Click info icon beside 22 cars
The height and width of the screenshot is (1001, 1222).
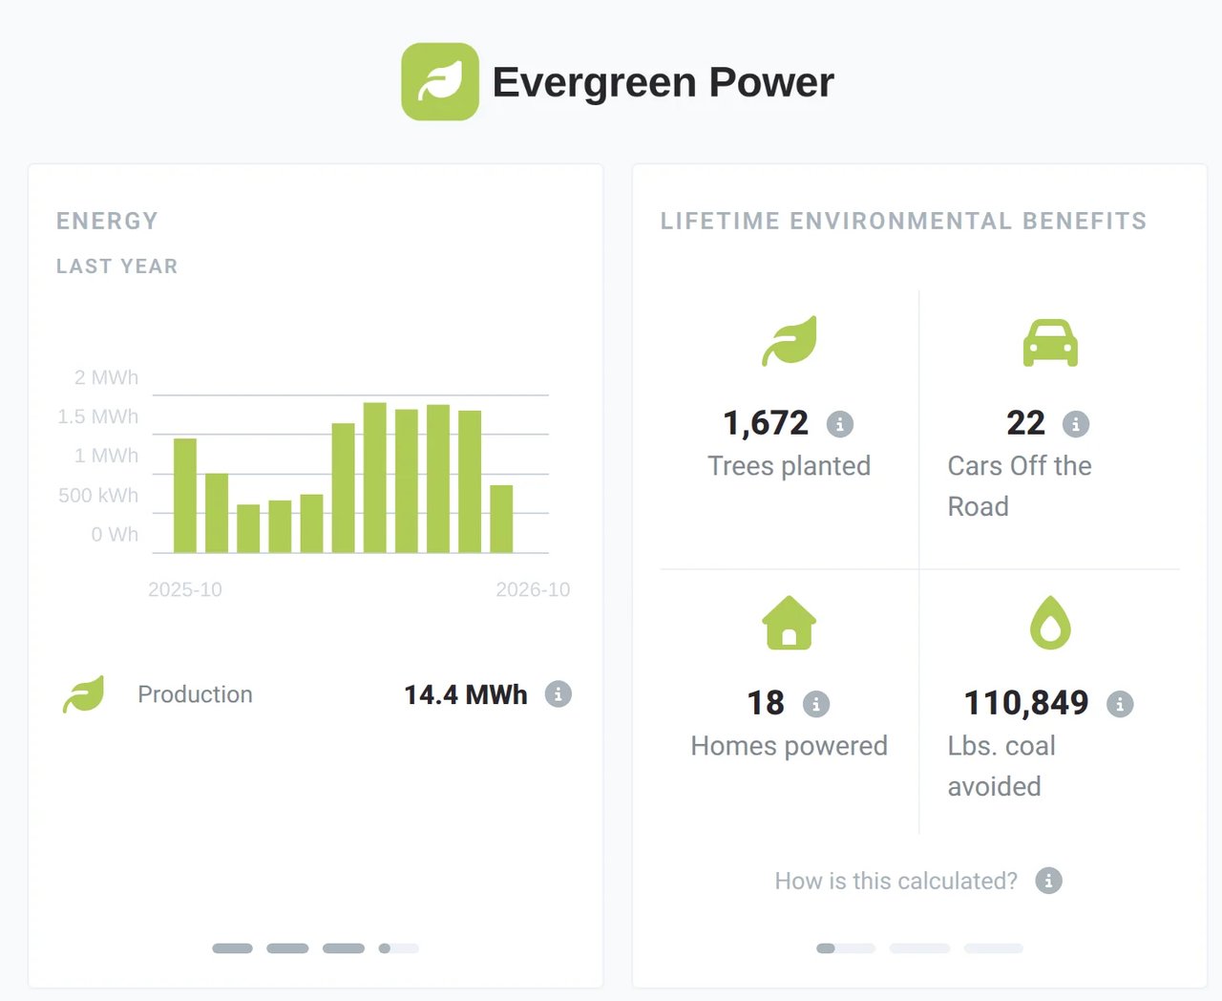1076,424
